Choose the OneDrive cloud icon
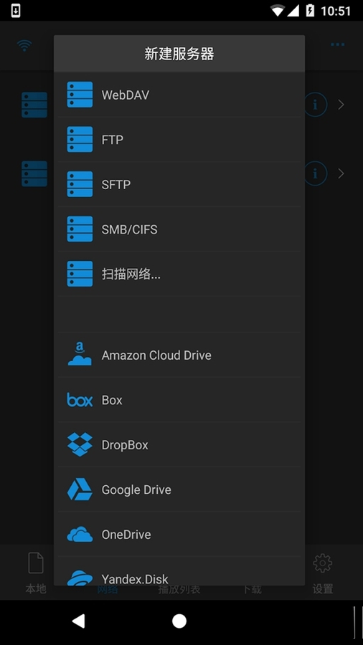The height and width of the screenshot is (645, 363). click(x=80, y=535)
